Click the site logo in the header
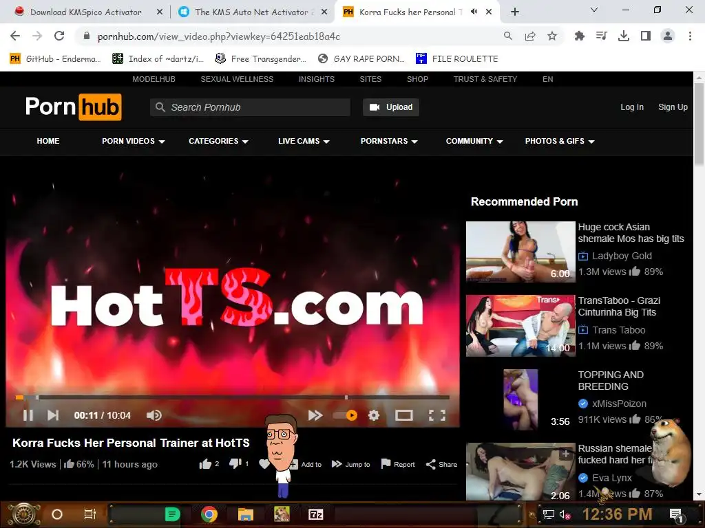The height and width of the screenshot is (528, 705). [x=73, y=107]
